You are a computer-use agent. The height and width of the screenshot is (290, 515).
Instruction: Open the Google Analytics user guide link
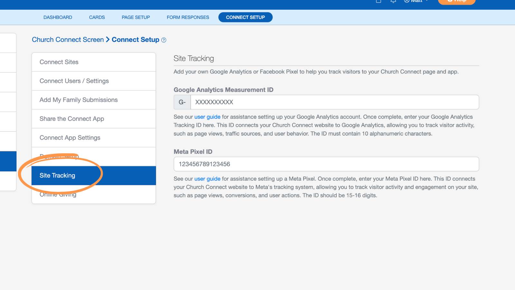(207, 117)
